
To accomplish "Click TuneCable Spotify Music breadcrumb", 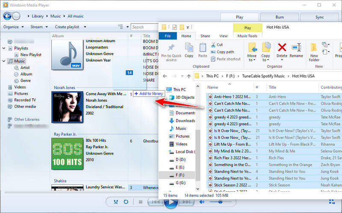I will point(263,76).
